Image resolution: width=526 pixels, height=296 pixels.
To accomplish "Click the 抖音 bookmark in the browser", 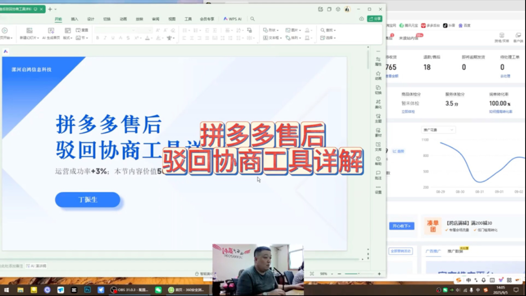I will click(449, 26).
